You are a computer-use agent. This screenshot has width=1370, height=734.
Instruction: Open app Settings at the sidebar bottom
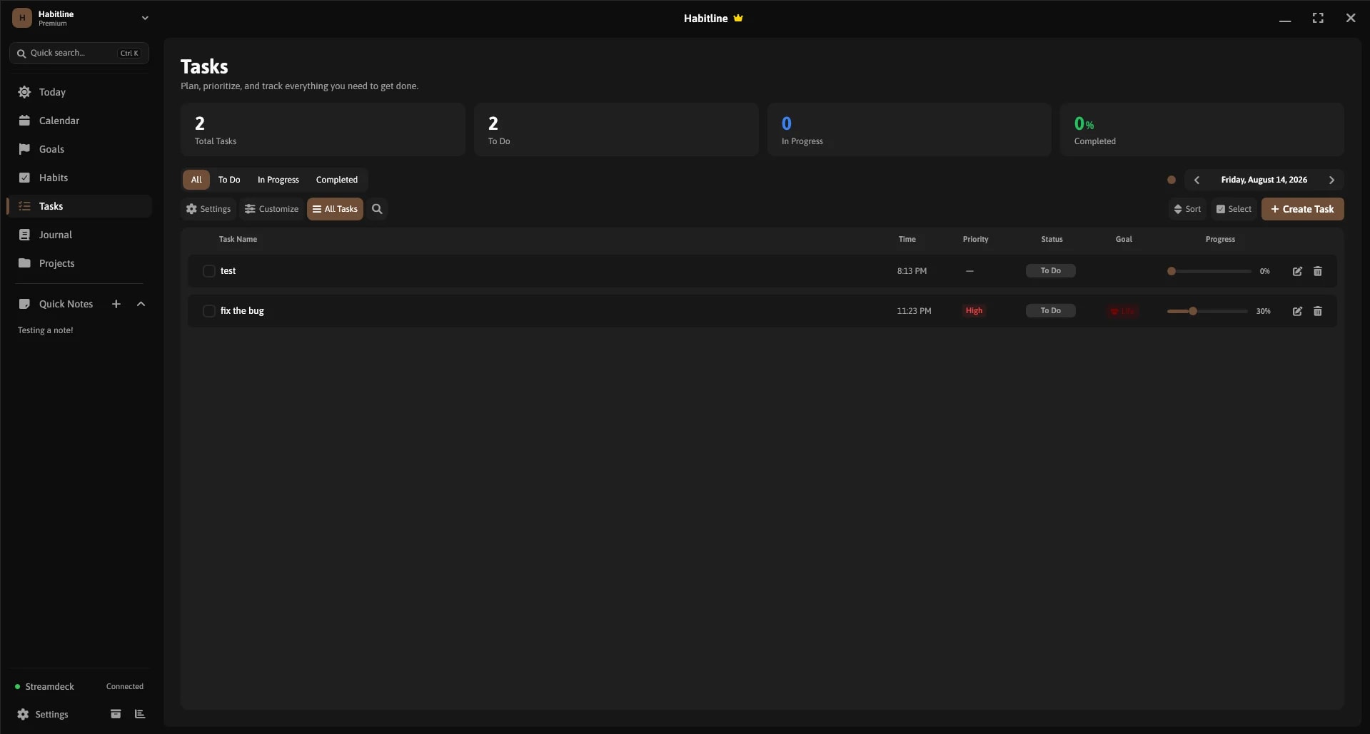(x=43, y=714)
